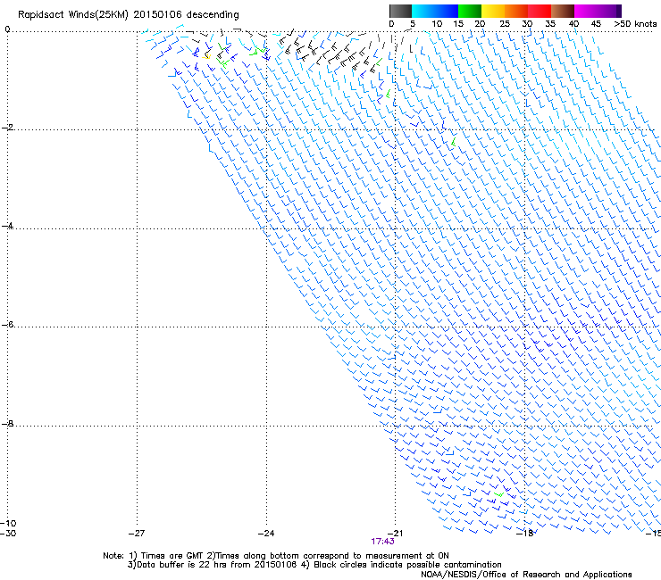The image size is (661, 580).
Task: Click the '-10' latitude axis label
Action: 8,524
